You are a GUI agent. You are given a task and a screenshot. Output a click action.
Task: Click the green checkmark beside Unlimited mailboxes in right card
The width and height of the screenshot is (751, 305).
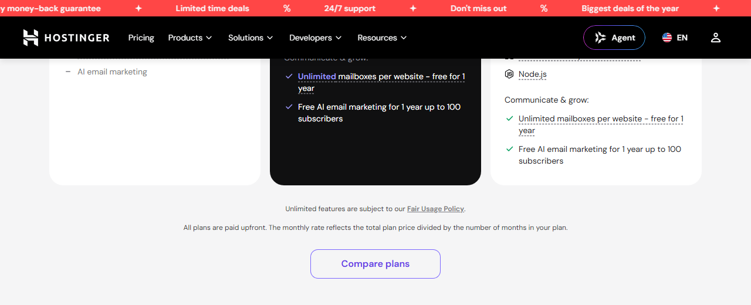(x=510, y=118)
